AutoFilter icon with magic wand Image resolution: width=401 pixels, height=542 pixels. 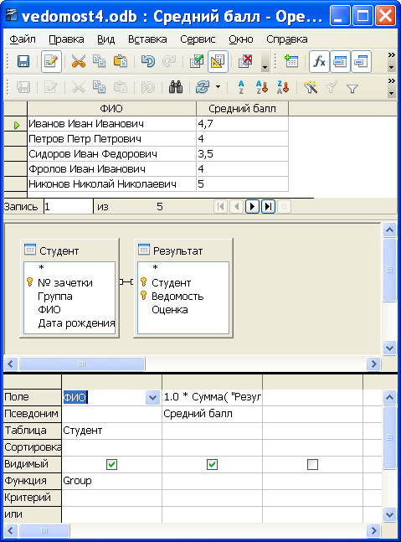coord(311,87)
